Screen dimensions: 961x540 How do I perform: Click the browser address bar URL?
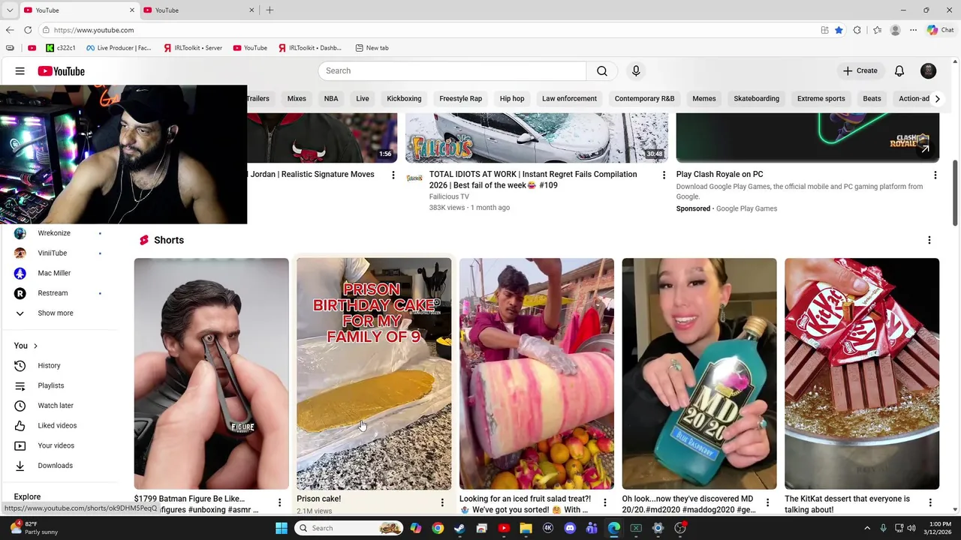coord(94,30)
